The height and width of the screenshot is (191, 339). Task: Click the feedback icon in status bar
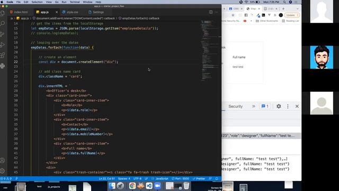tap(210, 179)
